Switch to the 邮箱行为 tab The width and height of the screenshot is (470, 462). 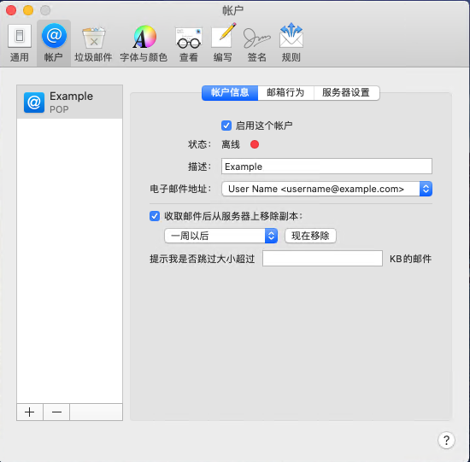(x=285, y=92)
